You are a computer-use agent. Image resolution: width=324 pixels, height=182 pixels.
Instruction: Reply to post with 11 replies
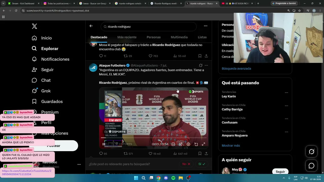(103, 56)
